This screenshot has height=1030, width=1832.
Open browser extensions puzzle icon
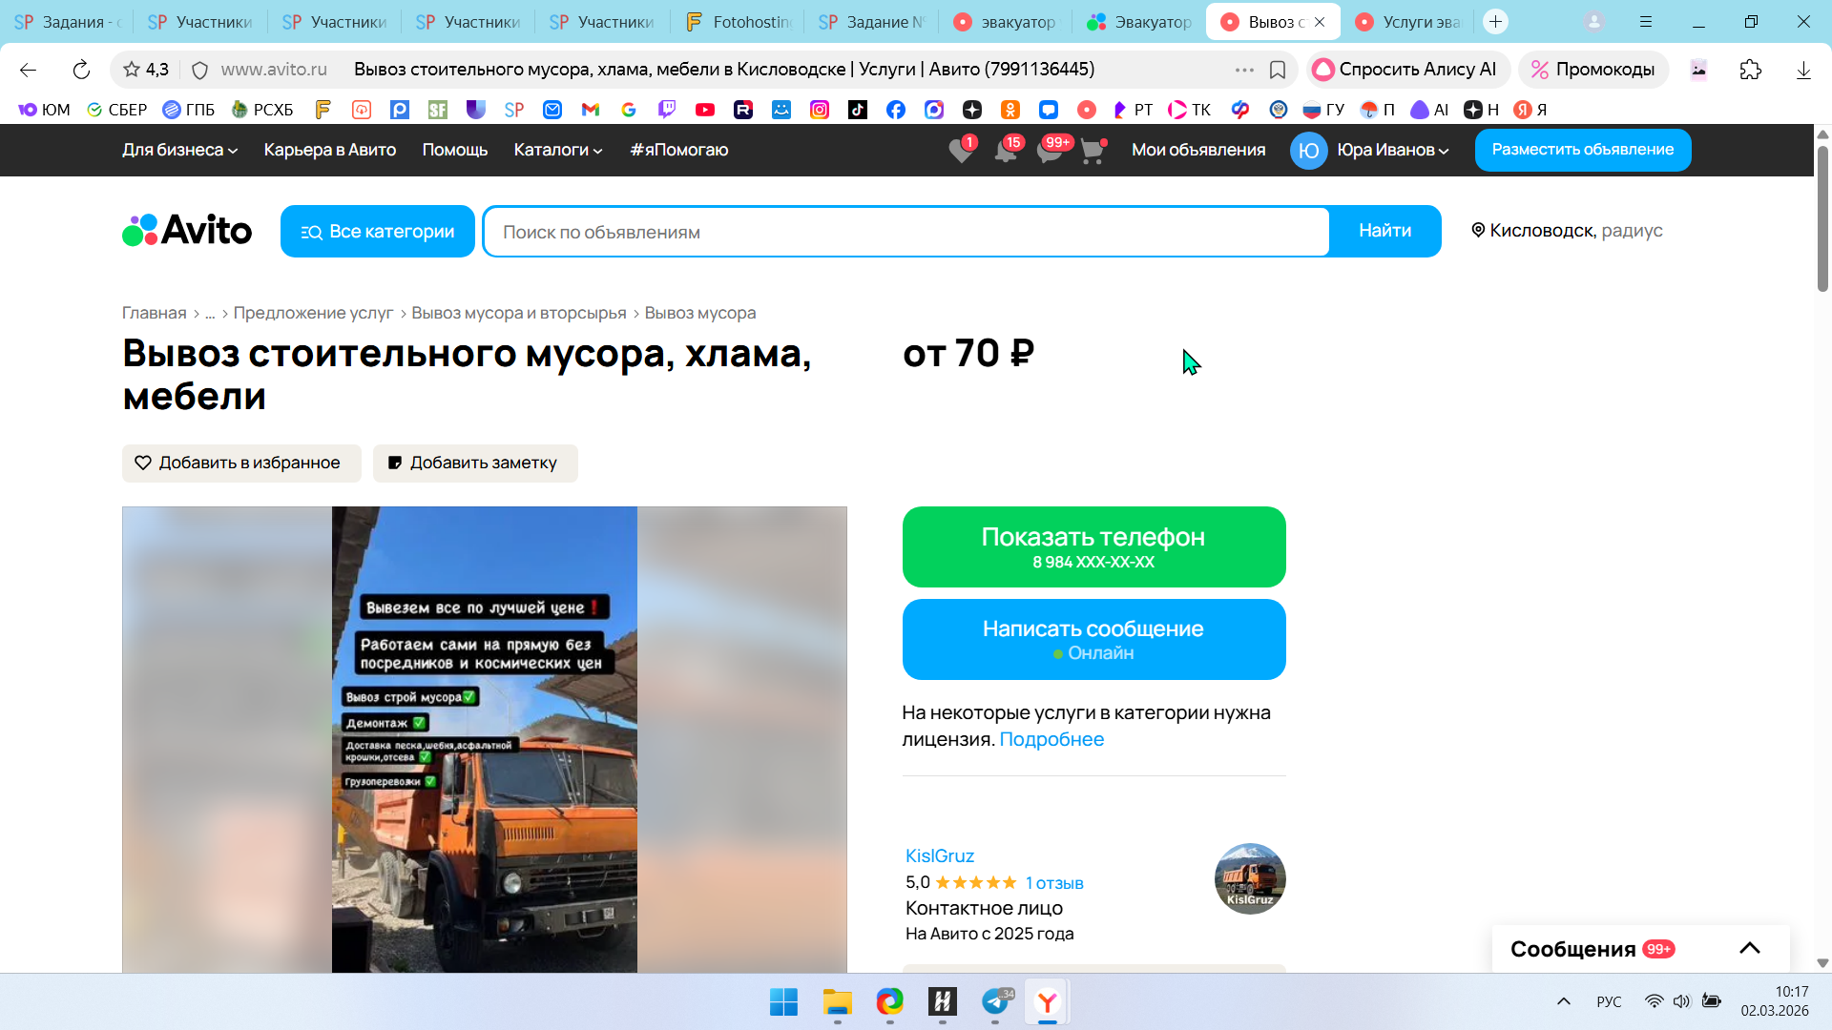(1750, 70)
